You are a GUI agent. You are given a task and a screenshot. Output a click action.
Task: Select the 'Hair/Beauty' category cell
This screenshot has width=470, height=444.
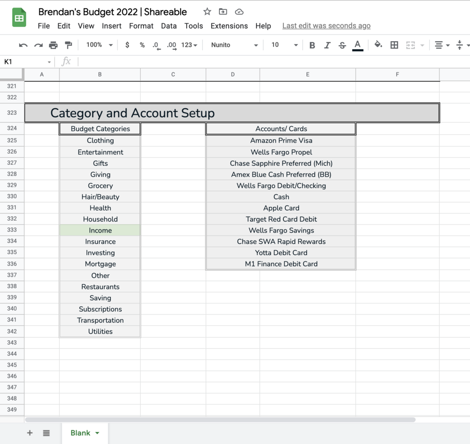point(100,197)
